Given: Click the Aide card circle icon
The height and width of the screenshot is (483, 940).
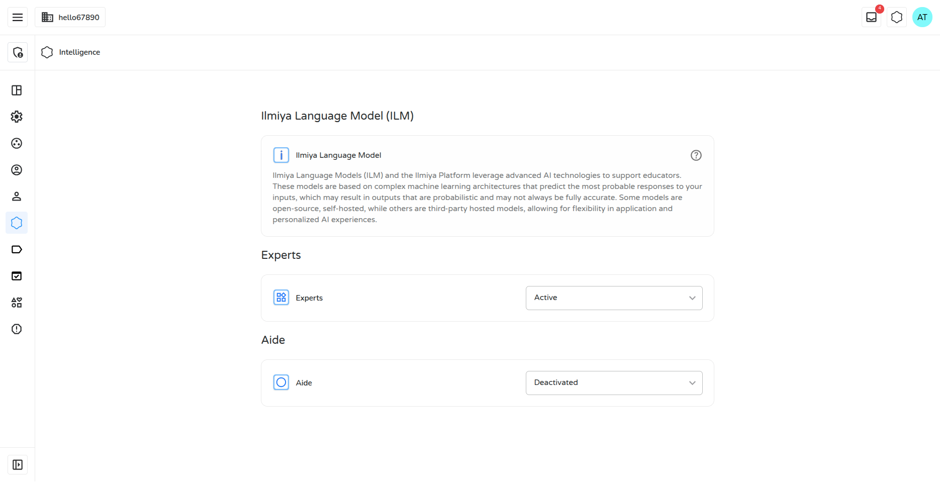Looking at the screenshot, I should point(281,382).
